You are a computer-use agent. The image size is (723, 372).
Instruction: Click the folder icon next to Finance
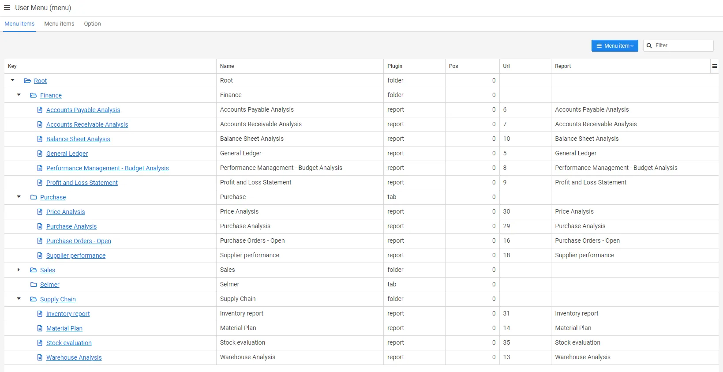pos(34,95)
